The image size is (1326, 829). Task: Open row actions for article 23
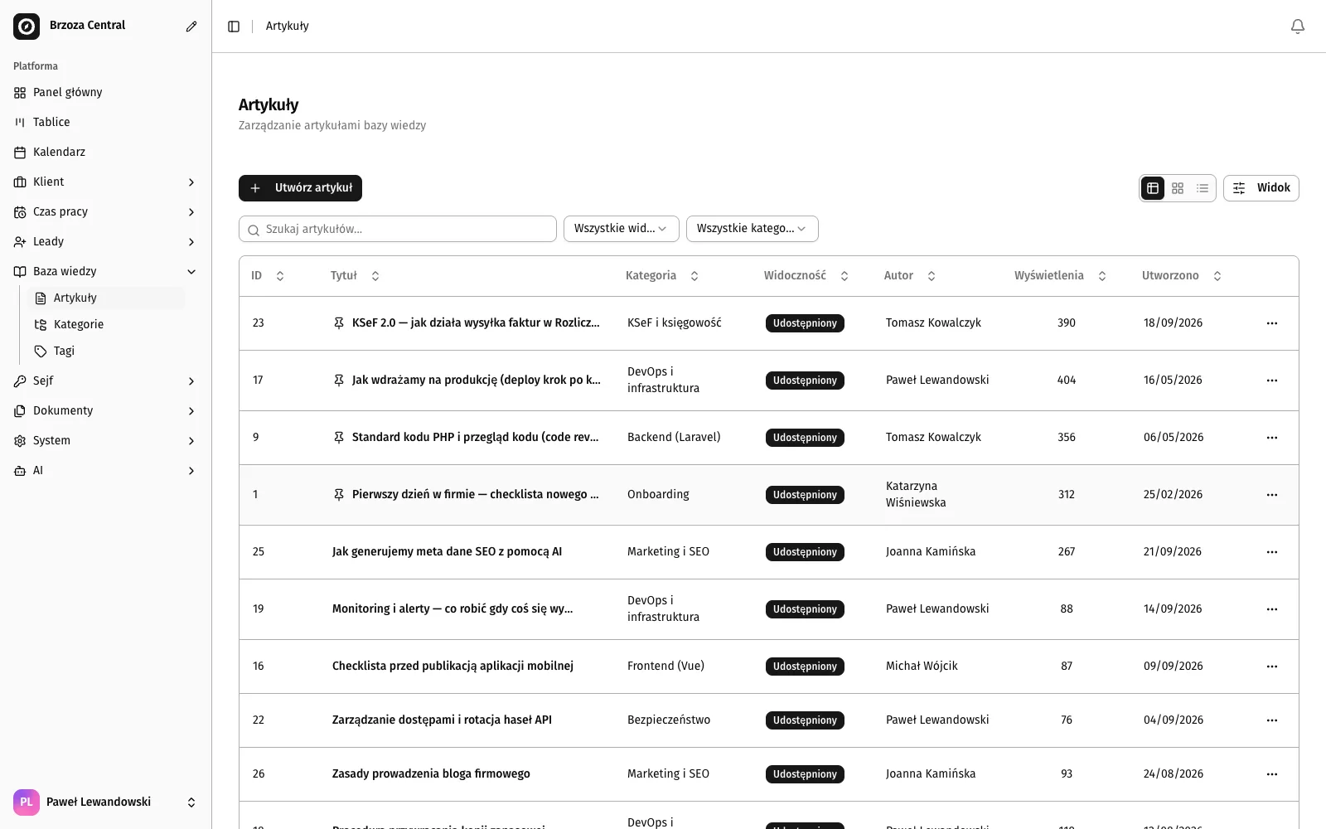(1272, 323)
